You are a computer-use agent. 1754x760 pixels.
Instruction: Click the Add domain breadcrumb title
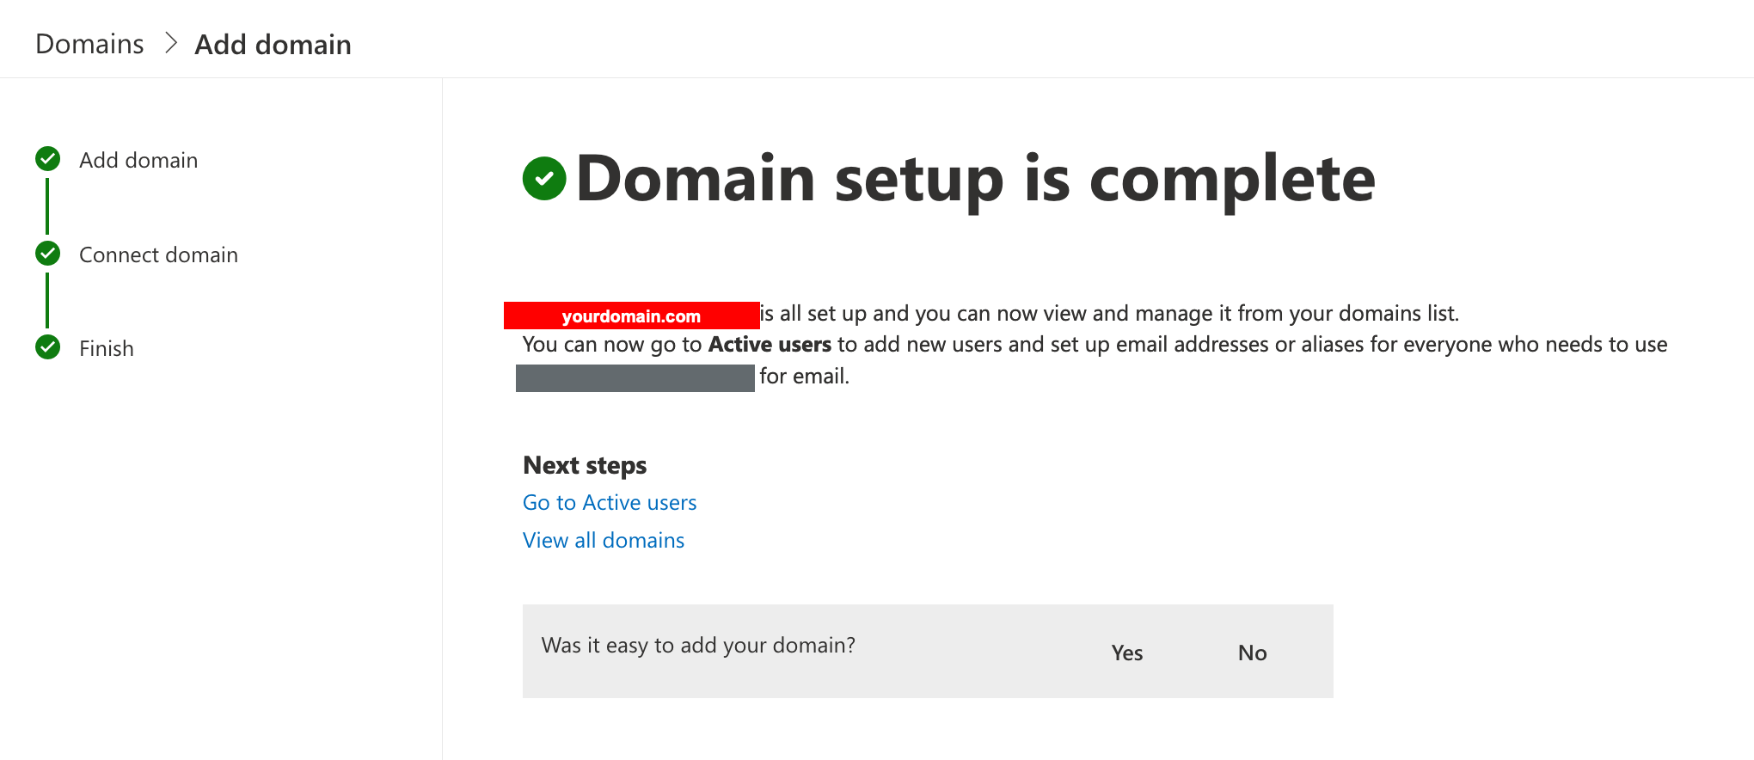[x=273, y=44]
